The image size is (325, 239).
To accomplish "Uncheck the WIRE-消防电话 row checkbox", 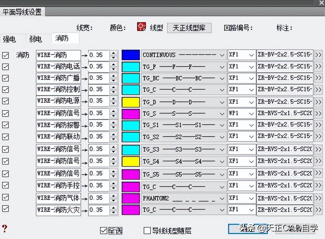I will tap(5, 67).
